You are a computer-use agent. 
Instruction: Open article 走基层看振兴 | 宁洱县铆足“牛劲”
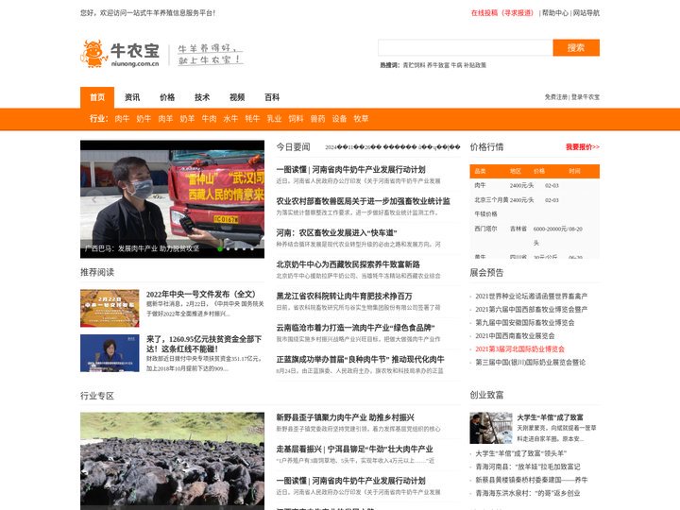355,449
